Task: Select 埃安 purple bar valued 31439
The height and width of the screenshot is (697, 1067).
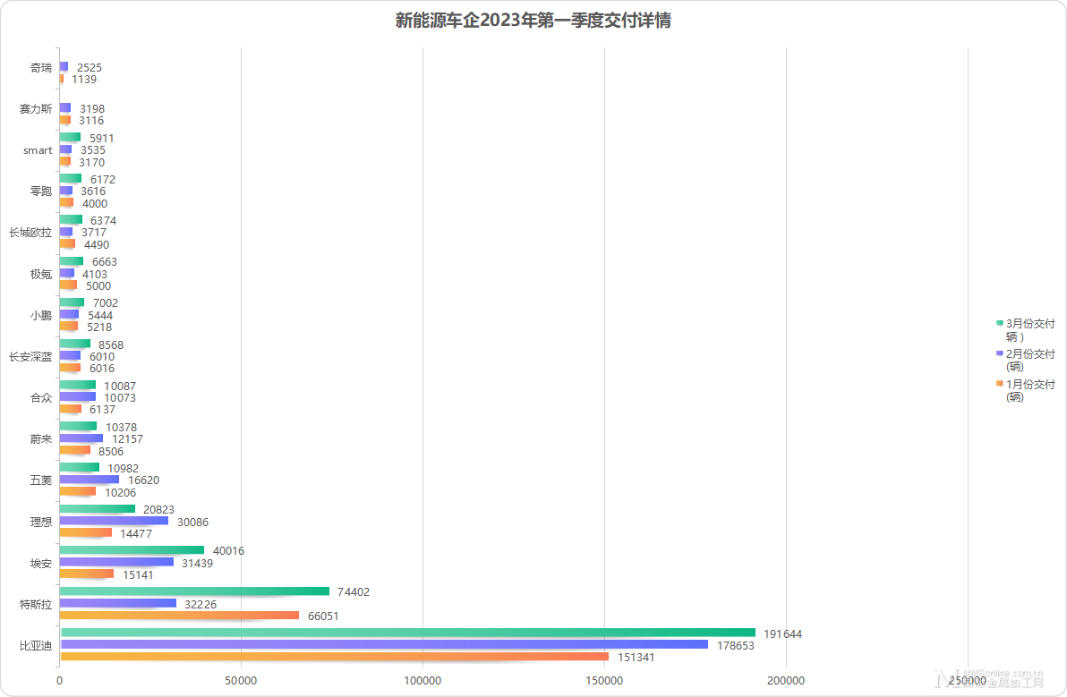Action: tap(116, 562)
